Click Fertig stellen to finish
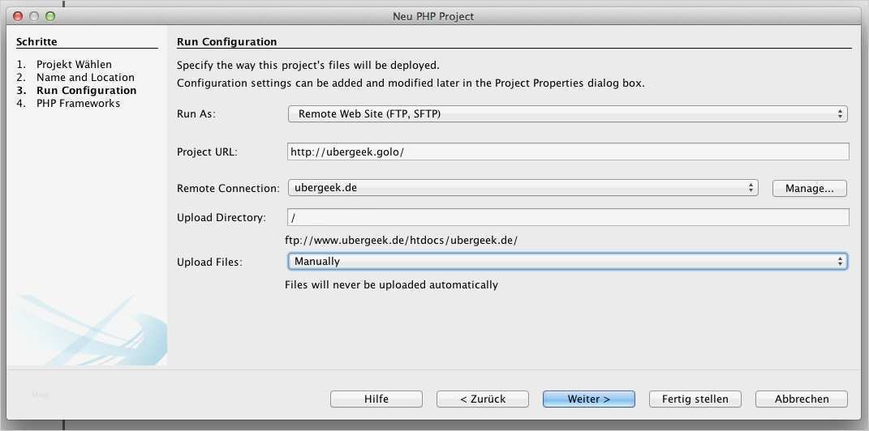Image resolution: width=869 pixels, height=431 pixels. pyautogui.click(x=695, y=399)
